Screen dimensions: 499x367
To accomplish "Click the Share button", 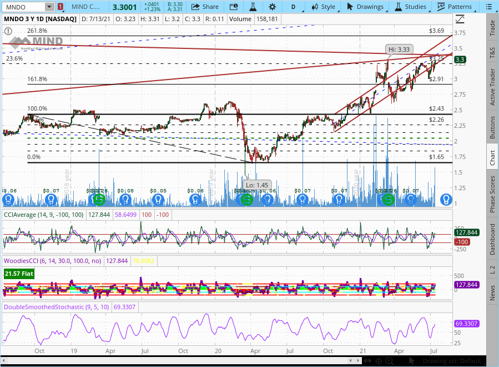I will click(205, 7).
